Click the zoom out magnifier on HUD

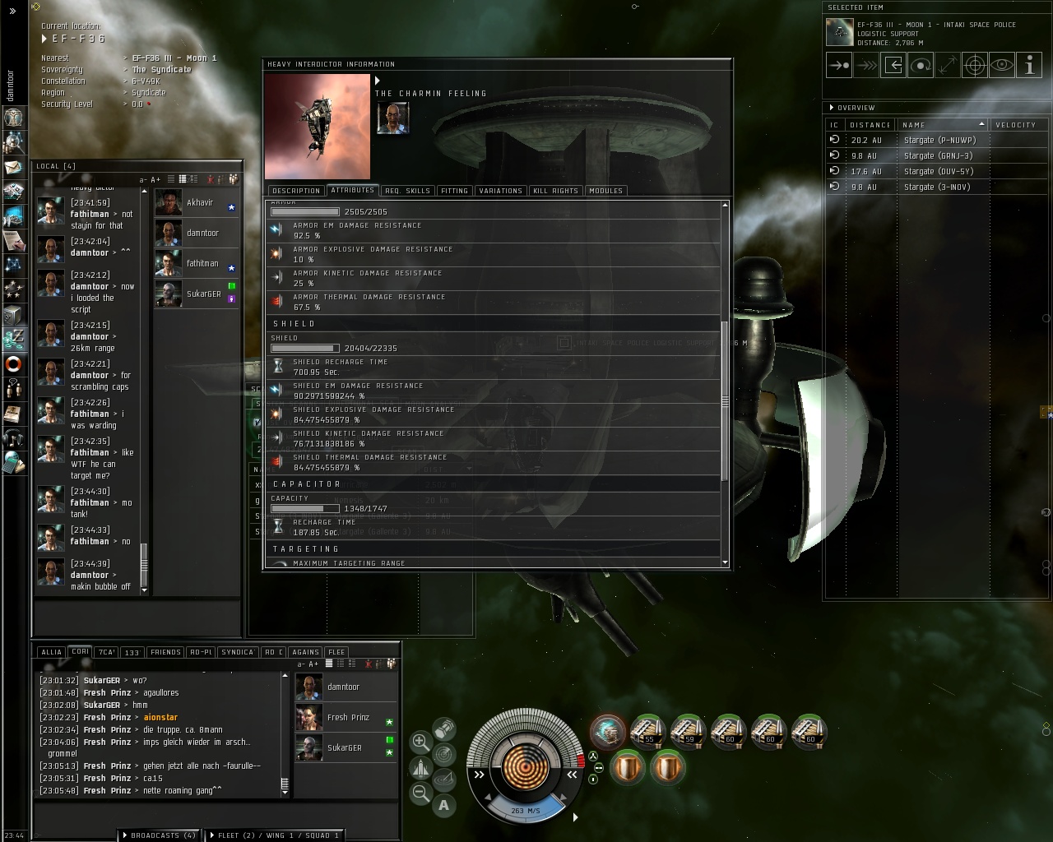tap(420, 793)
